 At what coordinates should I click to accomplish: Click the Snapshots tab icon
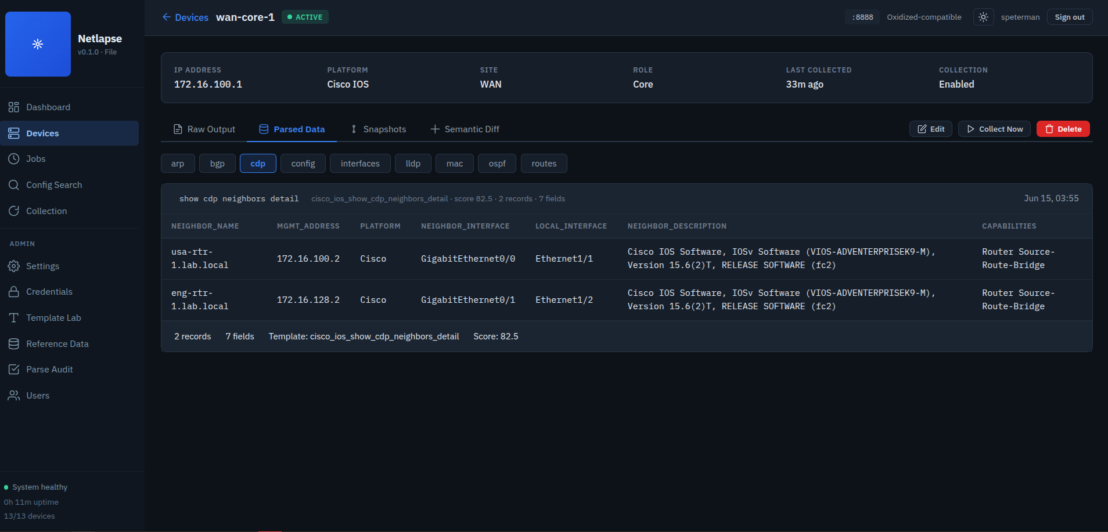click(354, 129)
